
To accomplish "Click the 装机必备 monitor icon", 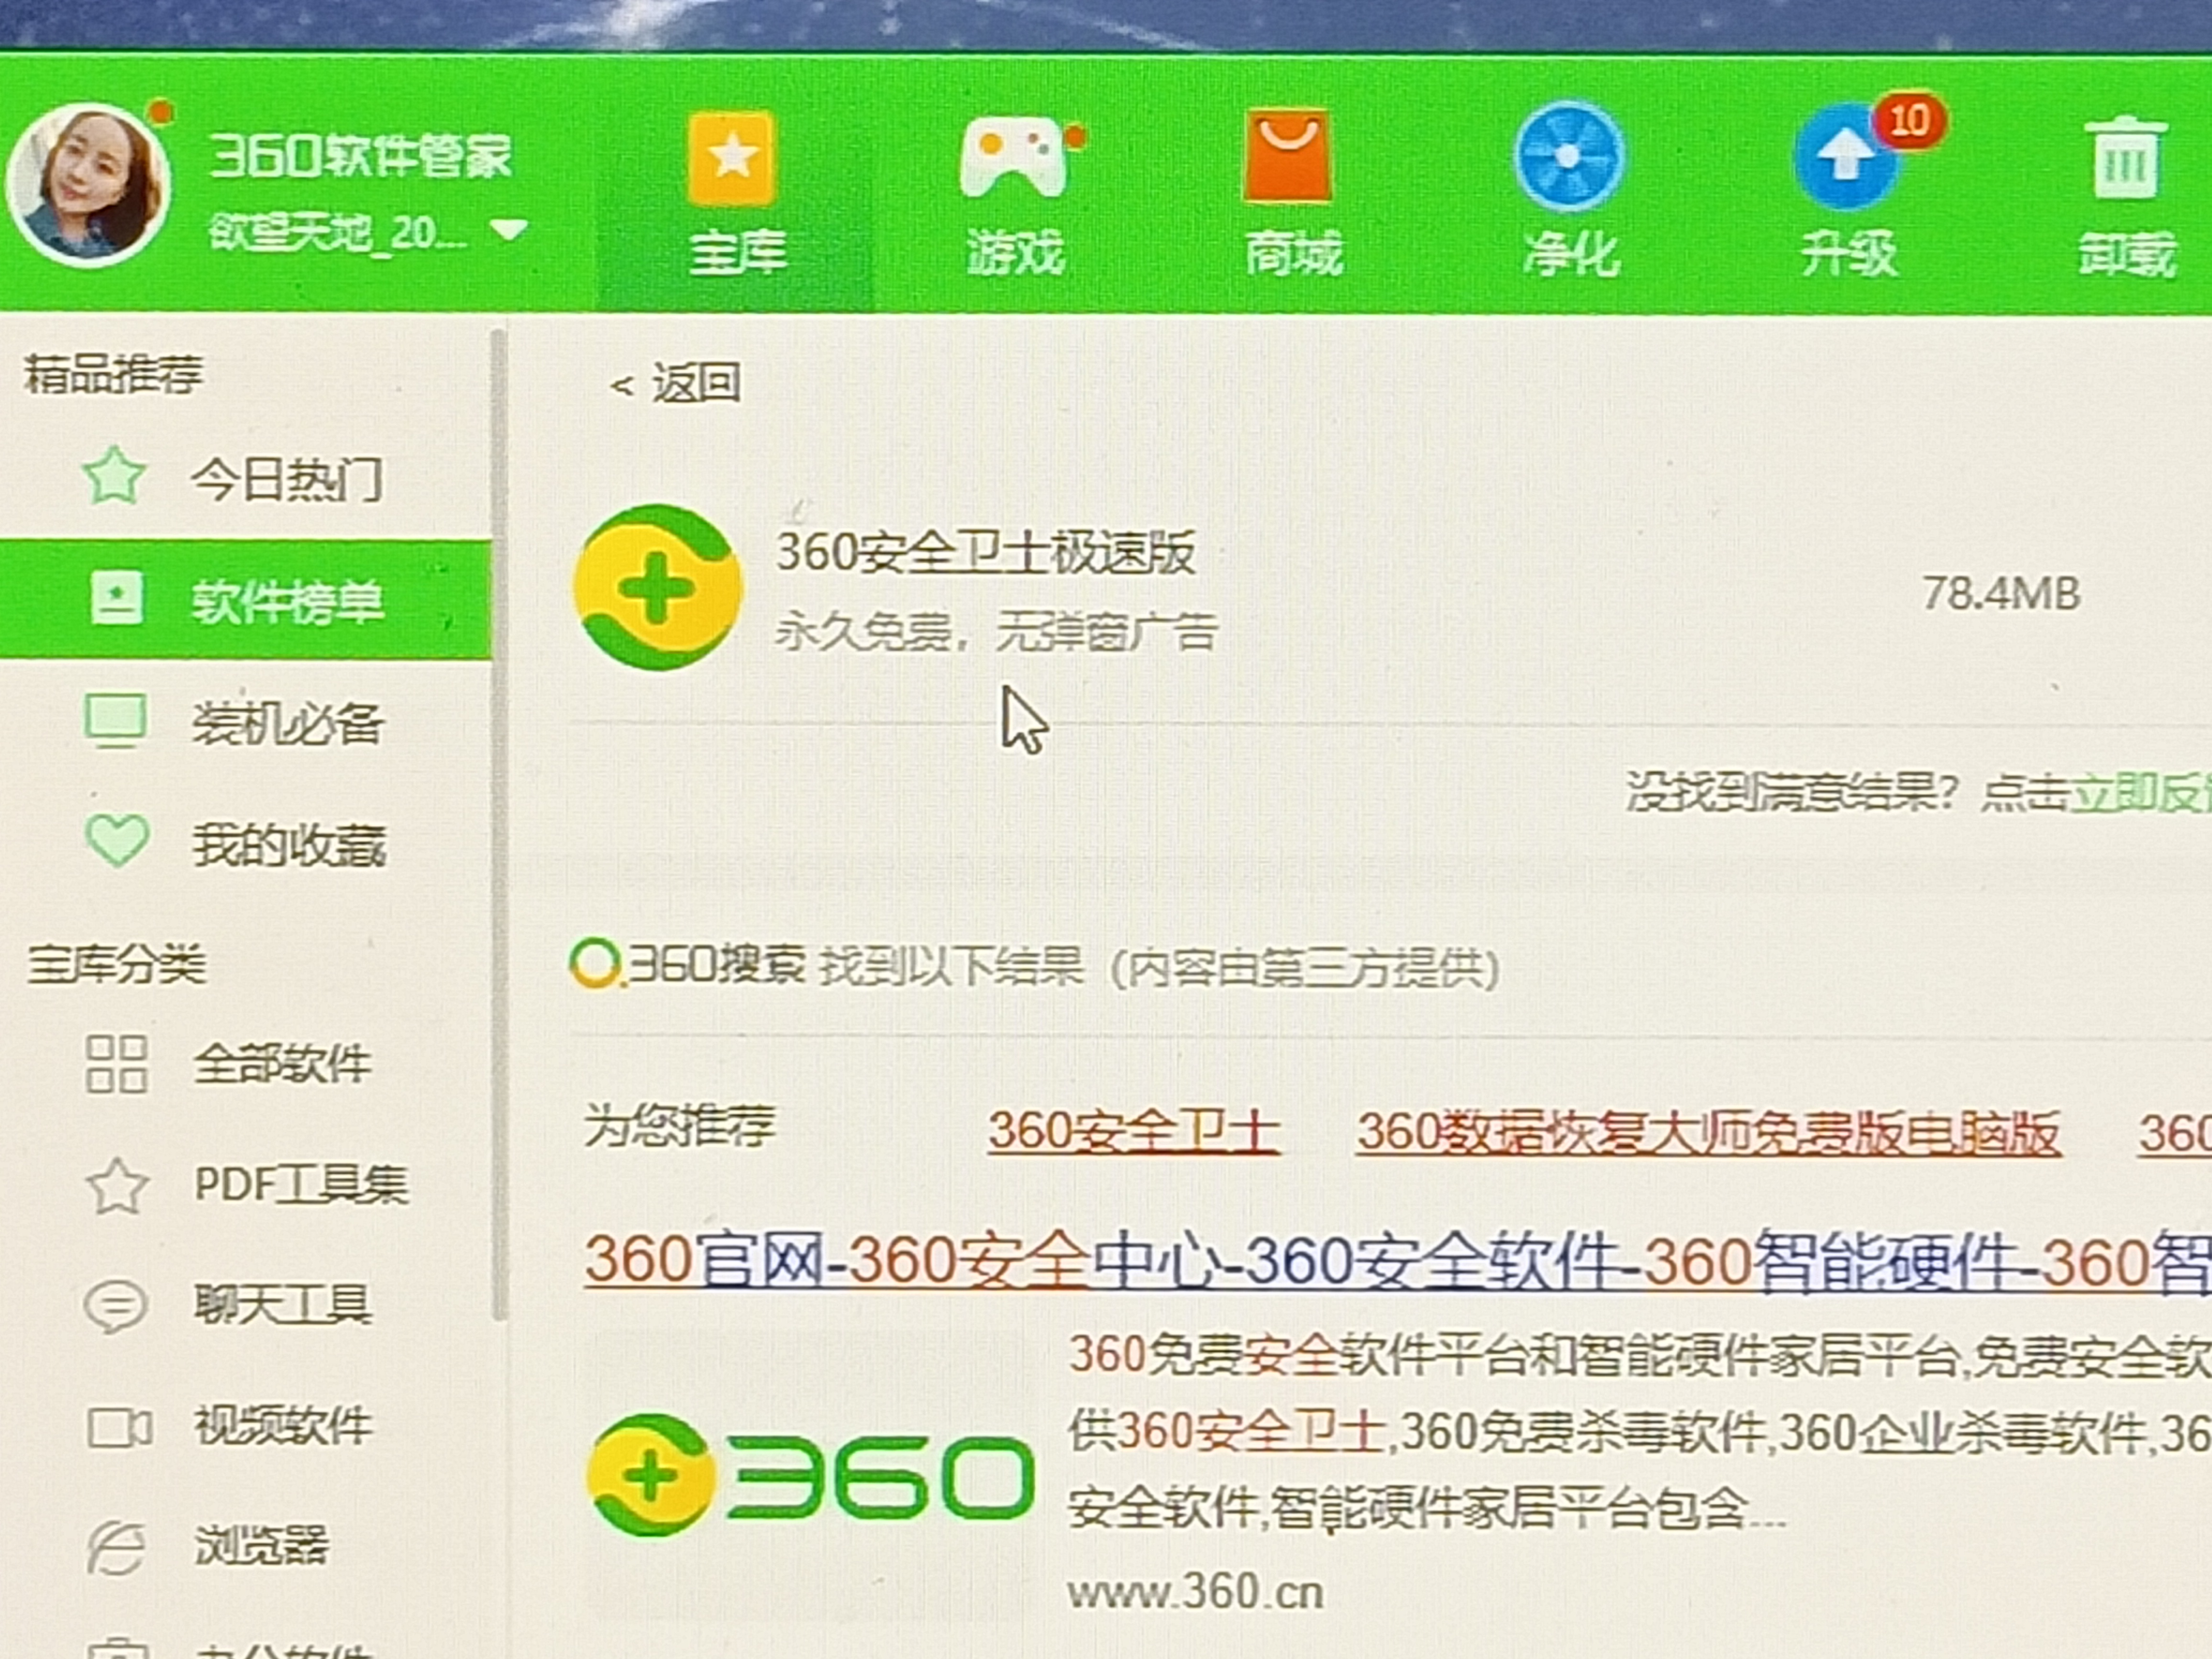I will [x=116, y=721].
